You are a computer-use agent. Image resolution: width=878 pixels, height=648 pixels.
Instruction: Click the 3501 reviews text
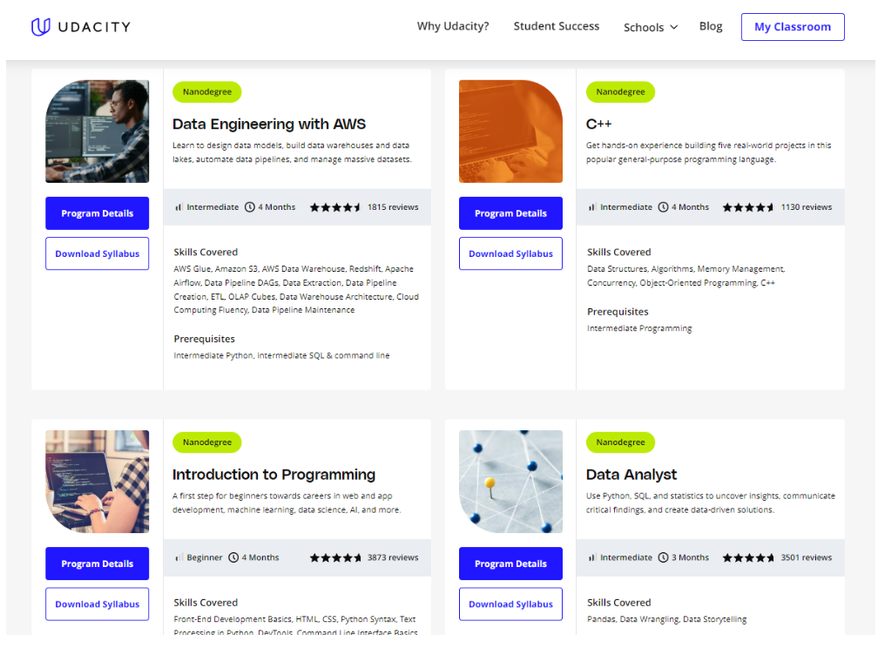tap(807, 557)
